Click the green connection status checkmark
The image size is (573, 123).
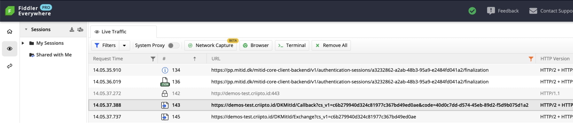click(472, 11)
